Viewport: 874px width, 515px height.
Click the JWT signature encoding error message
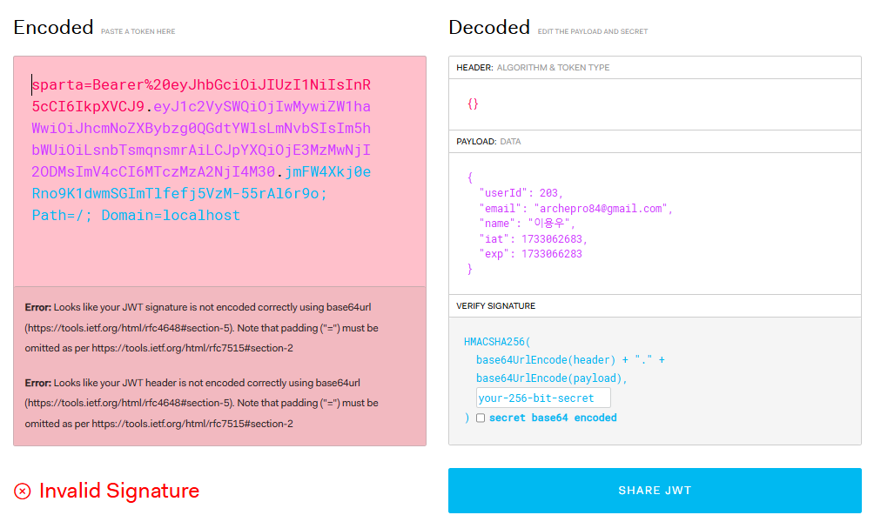(x=202, y=327)
